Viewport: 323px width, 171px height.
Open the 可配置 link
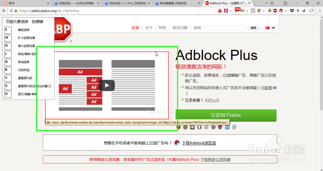tap(266, 88)
